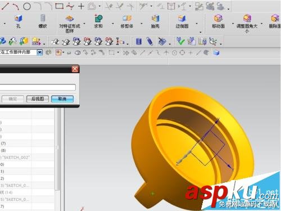
Task: Click the wireframe triad axes icon
Action: coord(213,41)
